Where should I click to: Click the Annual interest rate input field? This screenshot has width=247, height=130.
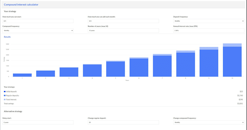coord(209,31)
